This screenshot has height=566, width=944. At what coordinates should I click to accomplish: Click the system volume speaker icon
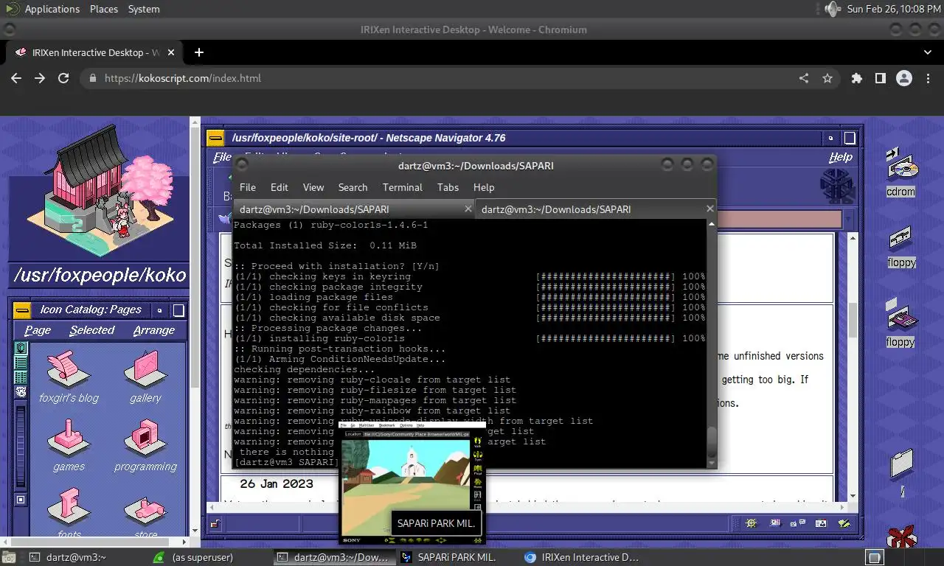[832, 9]
